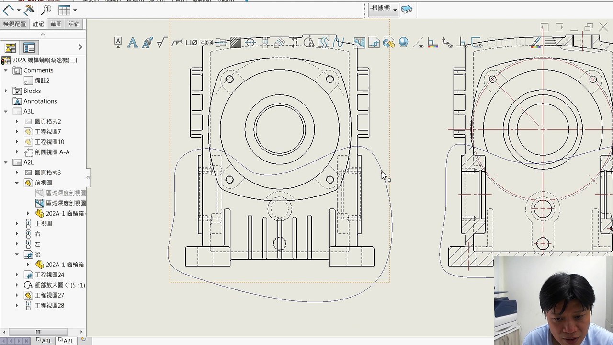This screenshot has width=613, height=345.
Task: Click the spline curve toolbar icon
Action: tap(338, 43)
